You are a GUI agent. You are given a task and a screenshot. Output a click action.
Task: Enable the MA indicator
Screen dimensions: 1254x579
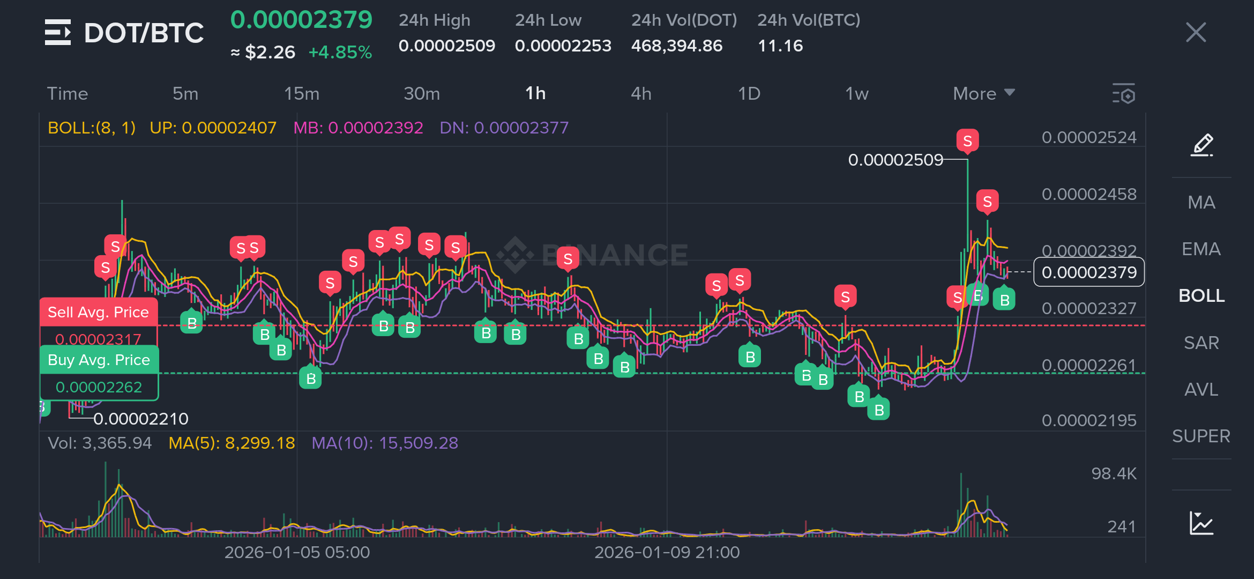coord(1201,202)
